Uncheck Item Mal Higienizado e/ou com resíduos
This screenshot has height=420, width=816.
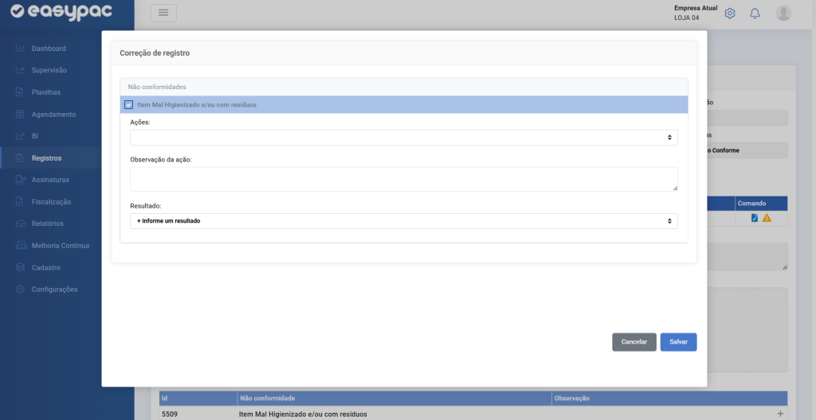click(x=128, y=105)
